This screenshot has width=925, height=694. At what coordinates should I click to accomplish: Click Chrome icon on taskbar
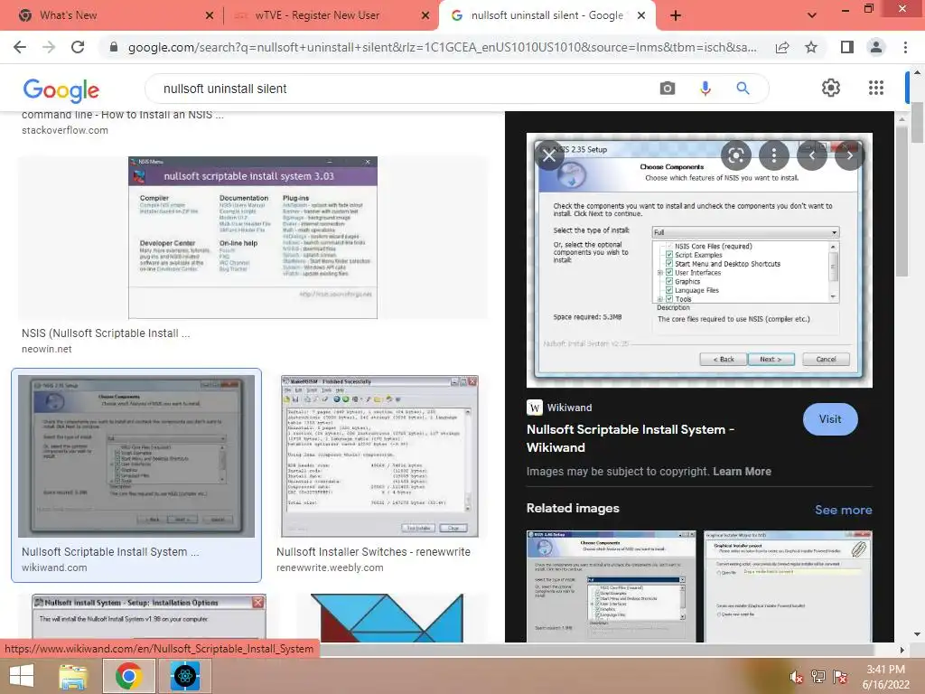(x=128, y=676)
